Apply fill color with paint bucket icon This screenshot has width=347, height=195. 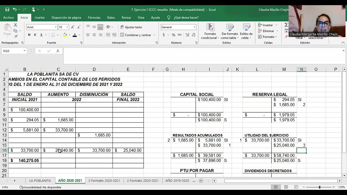pos(65,35)
